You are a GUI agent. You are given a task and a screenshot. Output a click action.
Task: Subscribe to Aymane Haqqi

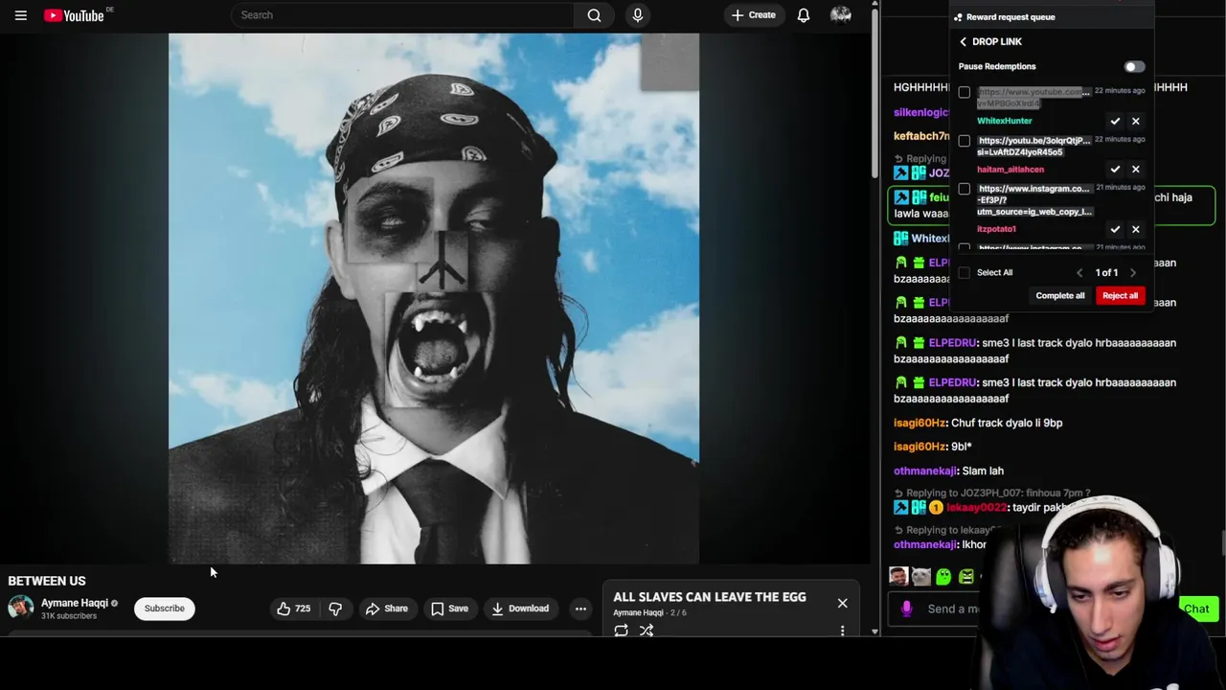point(165,609)
